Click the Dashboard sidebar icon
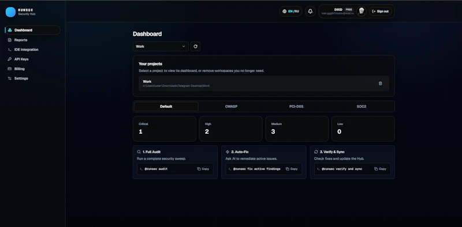The image size is (462, 227). [x=10, y=30]
